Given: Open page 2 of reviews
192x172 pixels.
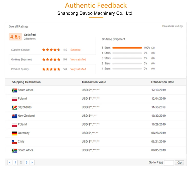Looking at the screenshot, I should (x=21, y=163).
